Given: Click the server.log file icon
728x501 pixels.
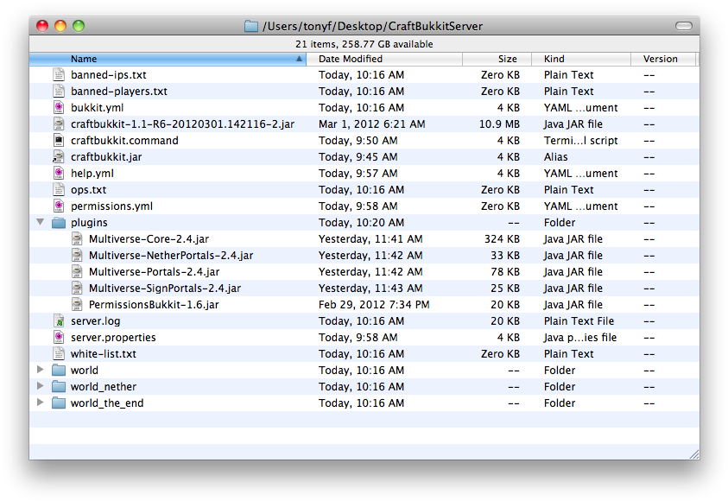Looking at the screenshot, I should [x=59, y=320].
